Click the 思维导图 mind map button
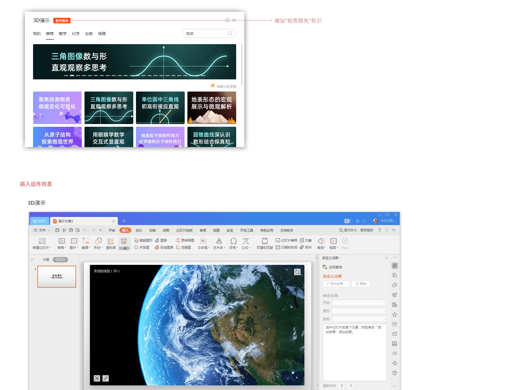This screenshot has width=520, height=390. 185,240
